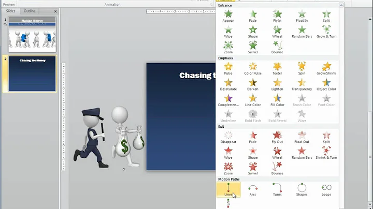
Task: Select the Float Out exit effect
Action: [x=302, y=137]
